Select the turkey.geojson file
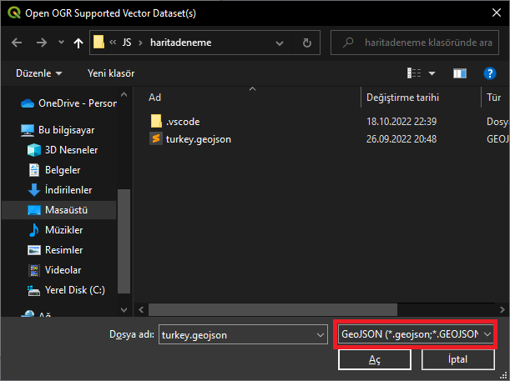Screen dimensions: 510x381 coord(199,139)
